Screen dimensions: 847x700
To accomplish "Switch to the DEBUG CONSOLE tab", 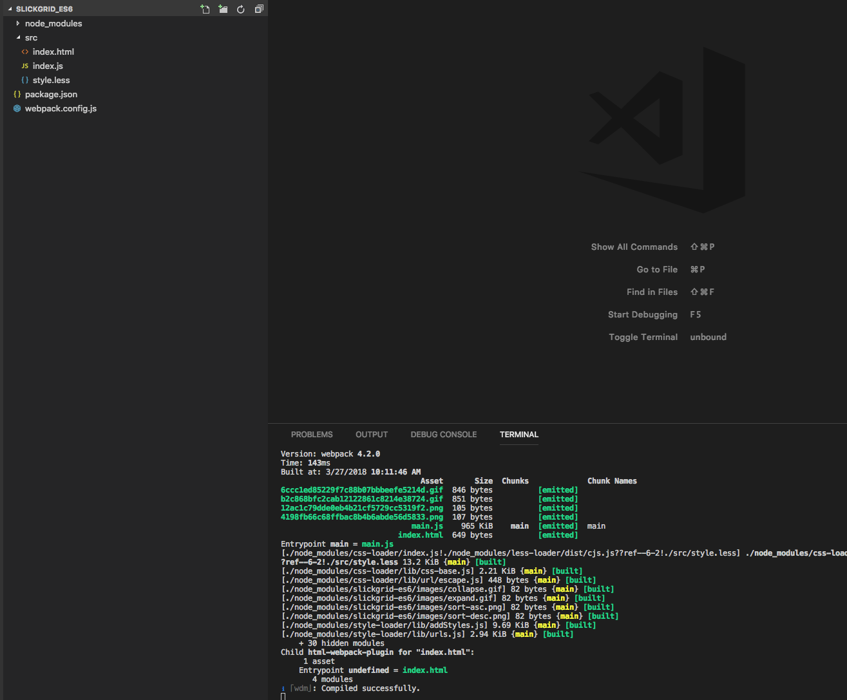I will 444,435.
